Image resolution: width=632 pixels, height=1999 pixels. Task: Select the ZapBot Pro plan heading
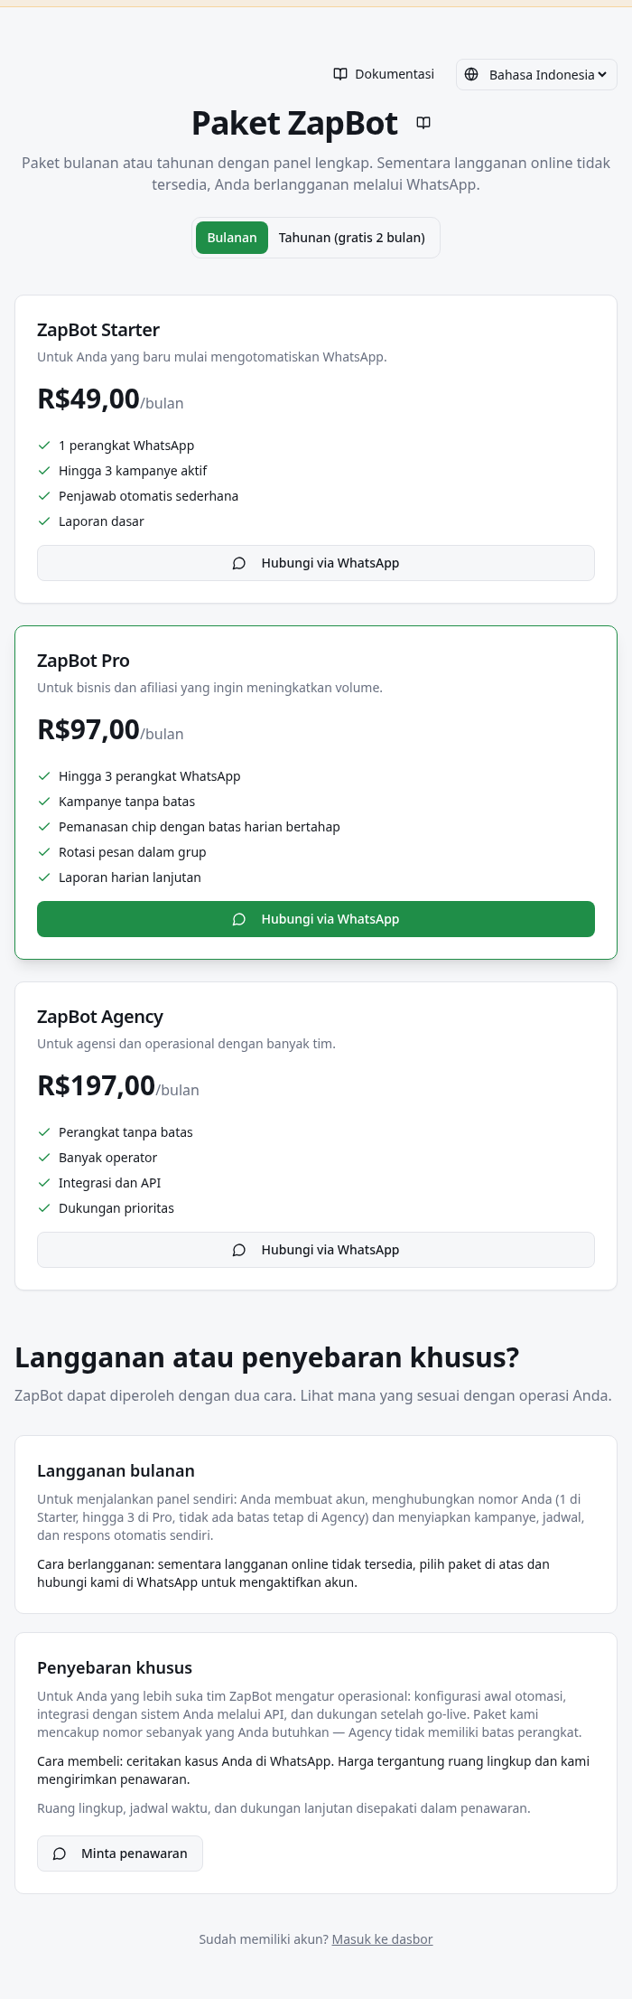tap(83, 661)
